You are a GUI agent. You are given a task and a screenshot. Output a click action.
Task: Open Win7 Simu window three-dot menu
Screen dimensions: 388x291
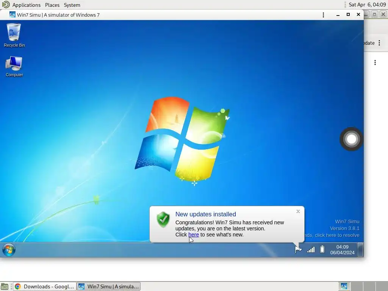click(x=324, y=15)
